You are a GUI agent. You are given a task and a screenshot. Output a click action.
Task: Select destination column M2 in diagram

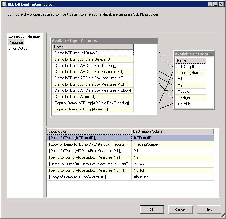point(190,85)
